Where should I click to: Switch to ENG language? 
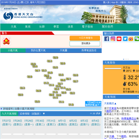point(136,2)
